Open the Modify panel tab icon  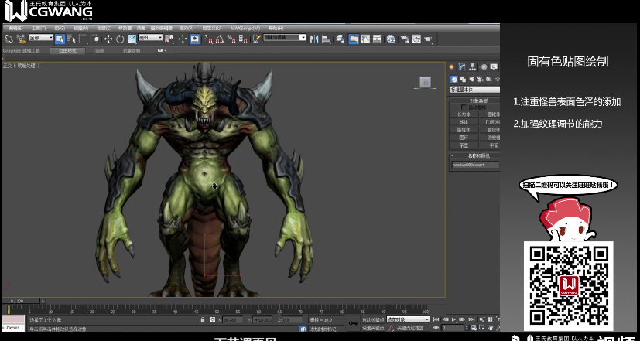click(462, 67)
